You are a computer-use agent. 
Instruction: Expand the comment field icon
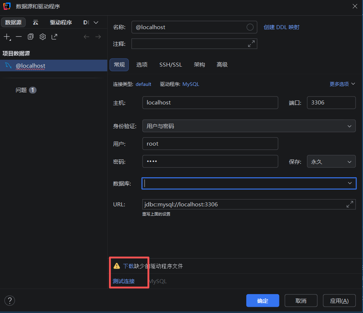pos(251,44)
